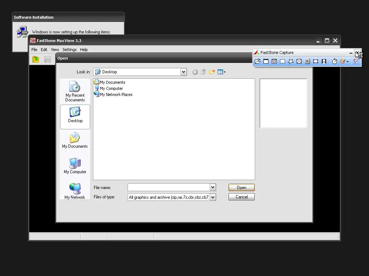Start Screen Recorder filmstrip icon
Image resolution: width=369 pixels, height=276 pixels.
pyautogui.click(x=324, y=61)
